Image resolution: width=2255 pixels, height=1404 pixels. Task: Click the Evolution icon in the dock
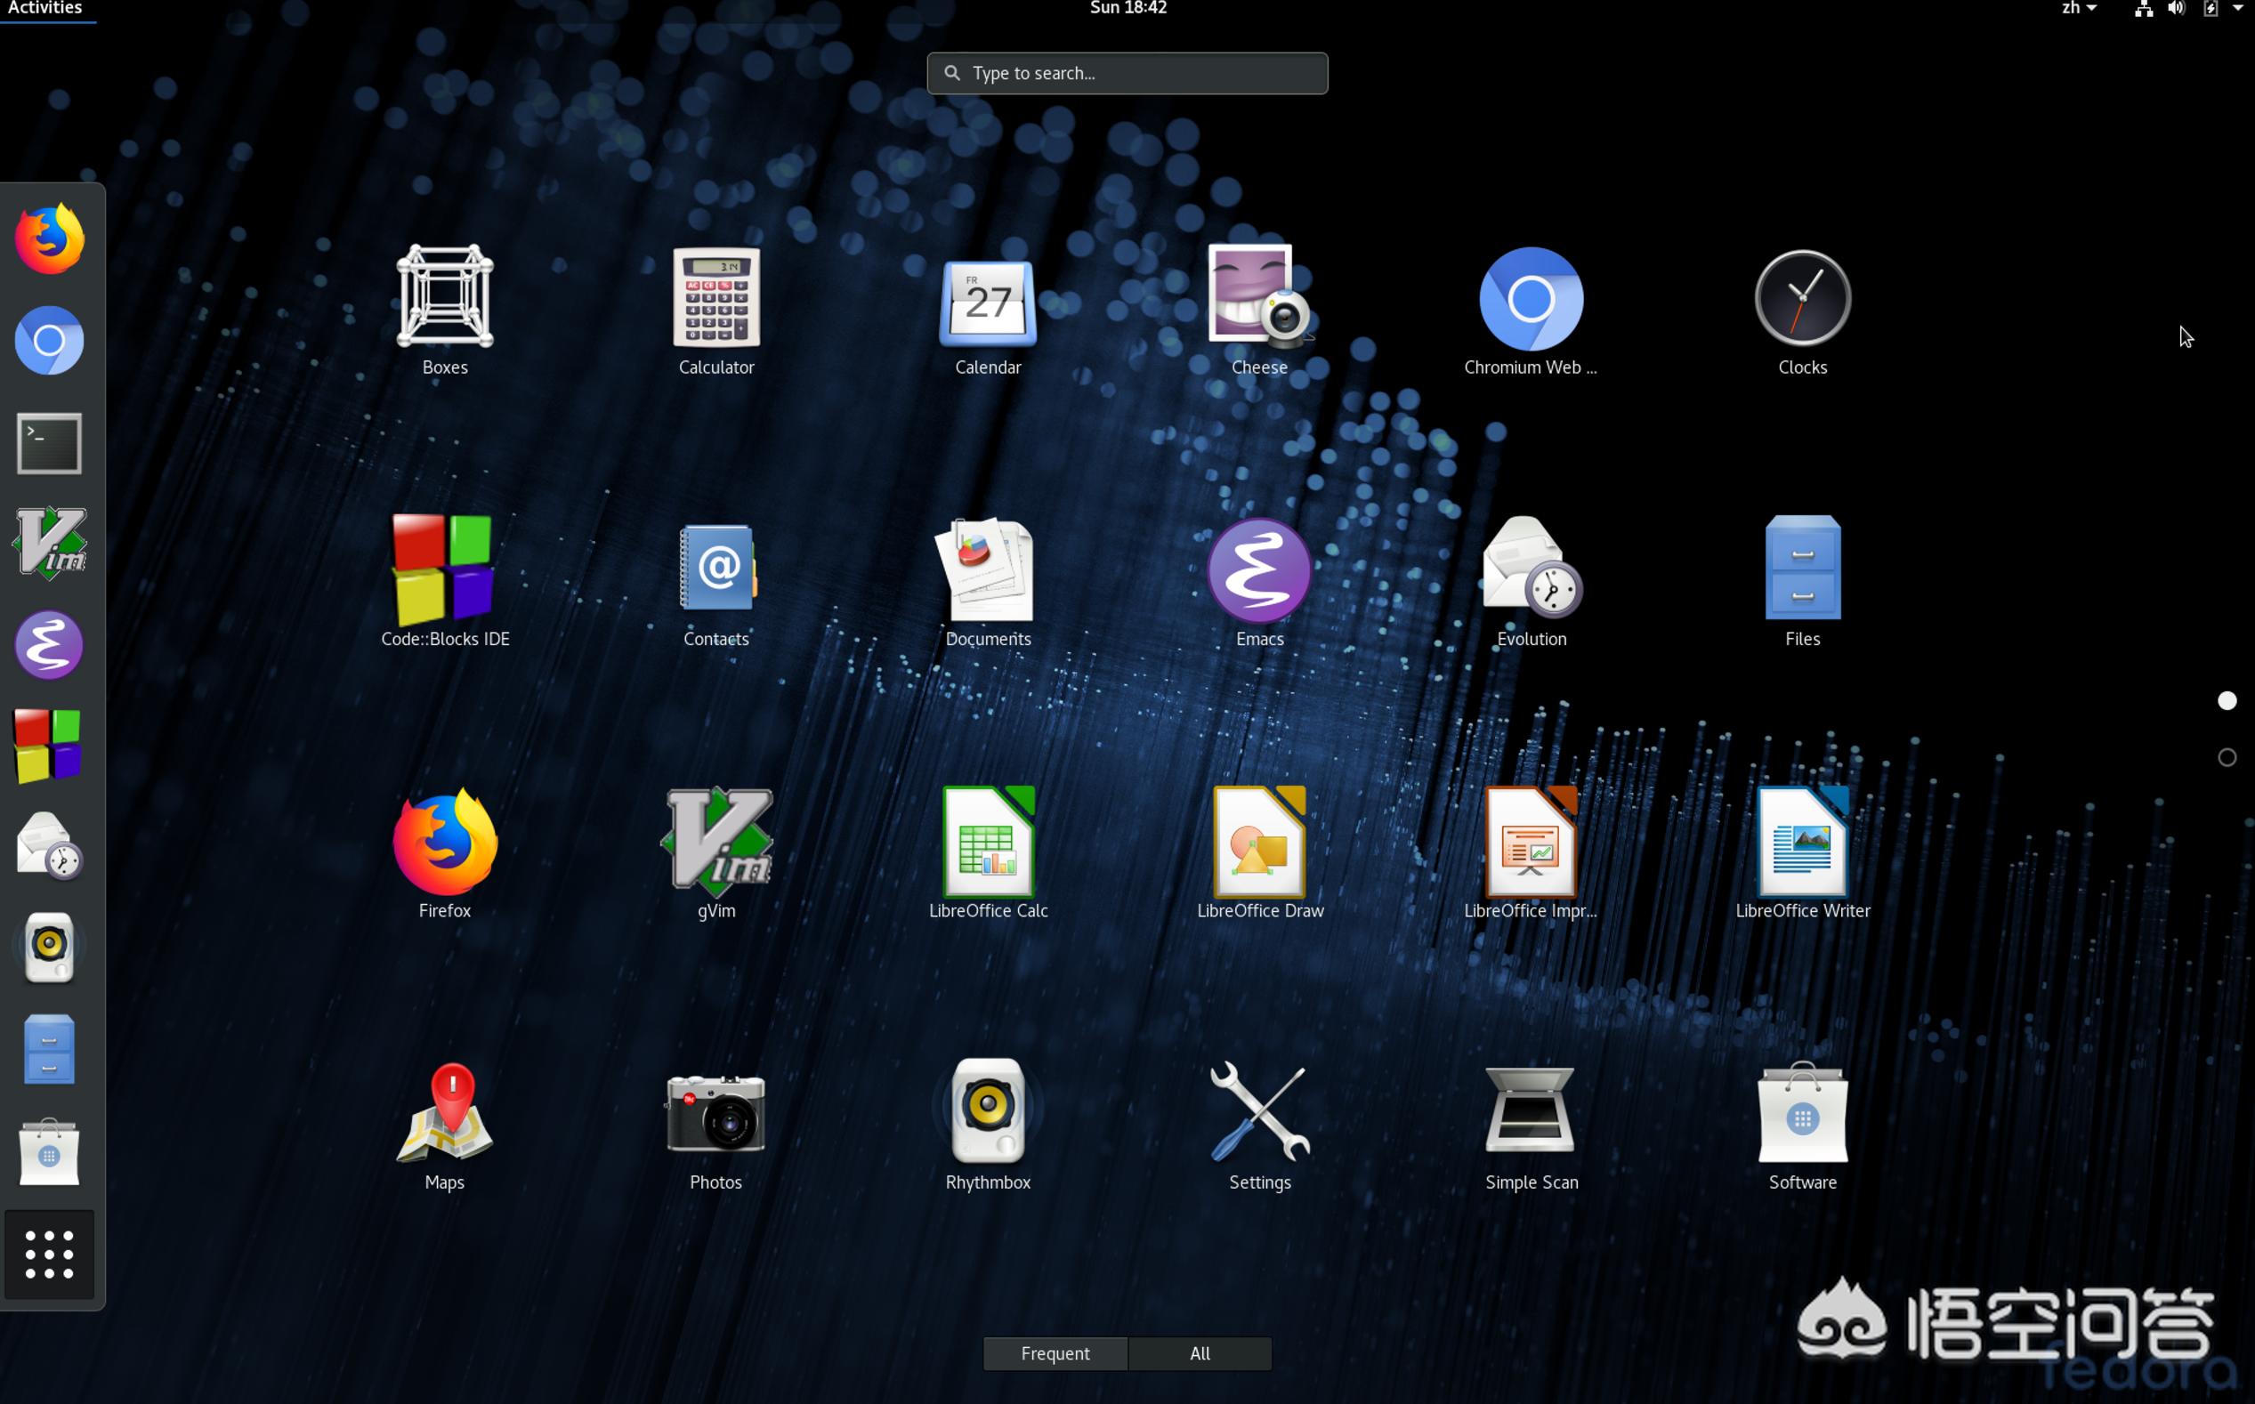point(49,847)
